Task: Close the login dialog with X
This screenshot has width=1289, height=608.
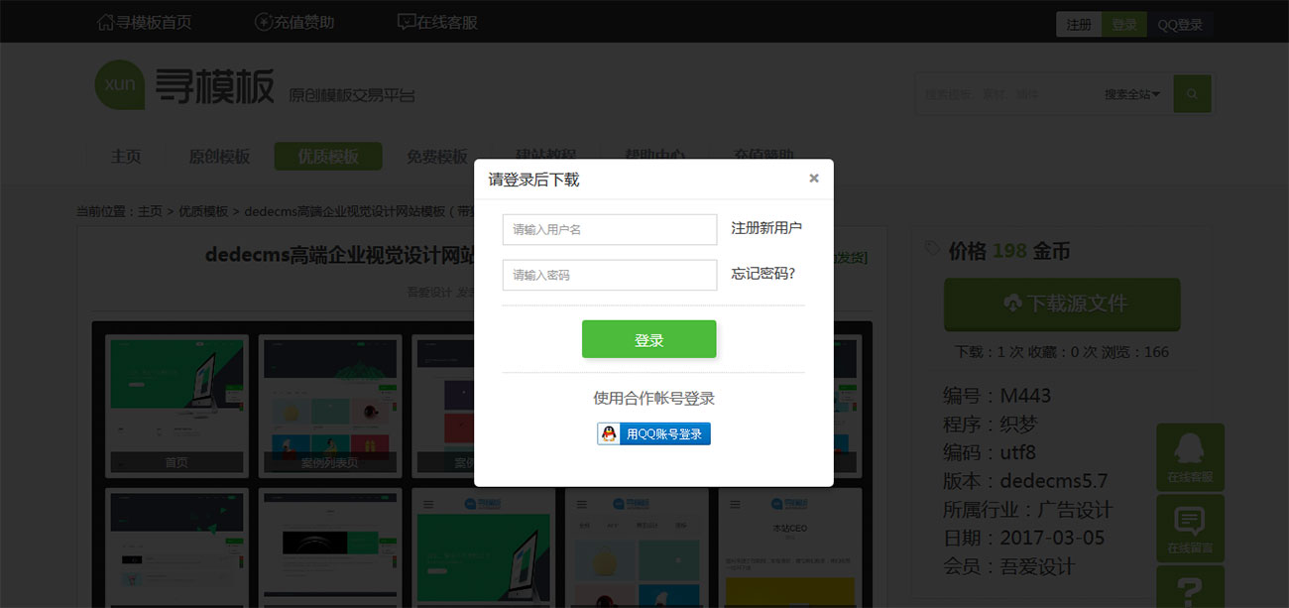Action: (814, 179)
